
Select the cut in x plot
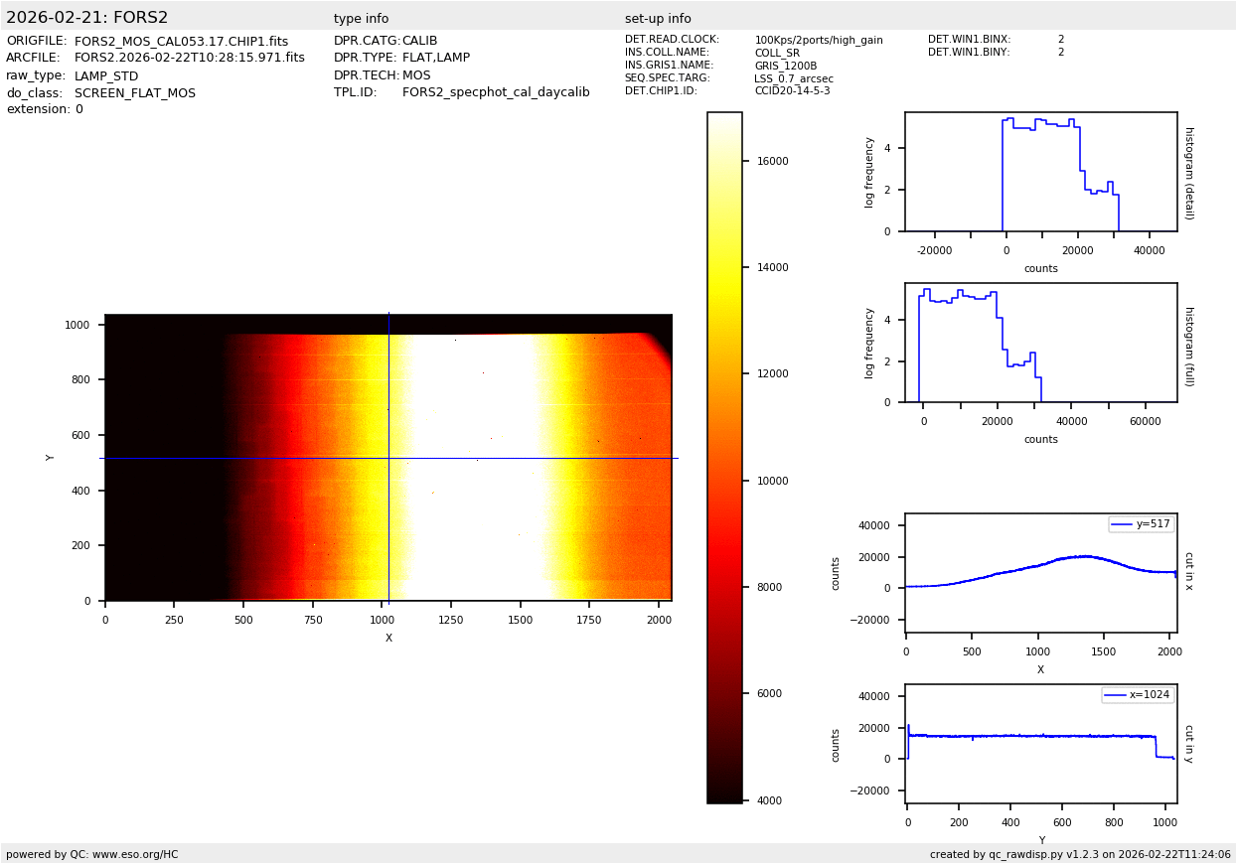click(1040, 573)
